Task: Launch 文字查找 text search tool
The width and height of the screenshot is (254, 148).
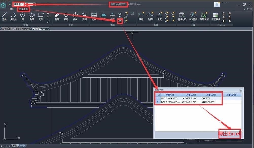Action: click(x=193, y=16)
